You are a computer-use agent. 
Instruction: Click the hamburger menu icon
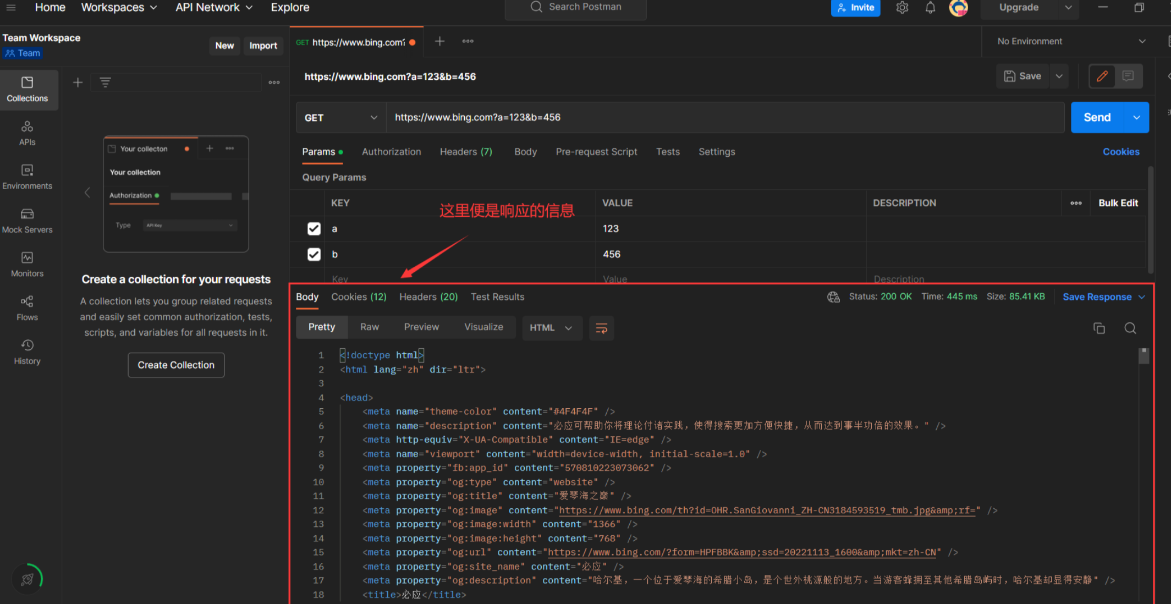pyautogui.click(x=11, y=7)
